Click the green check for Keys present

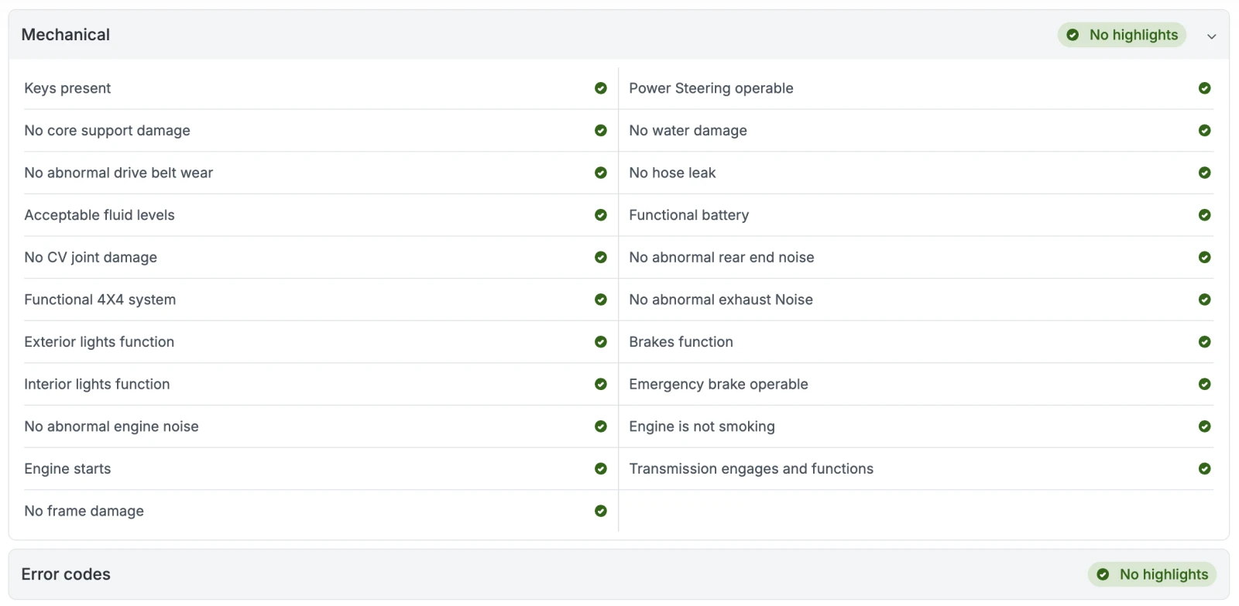click(x=601, y=88)
